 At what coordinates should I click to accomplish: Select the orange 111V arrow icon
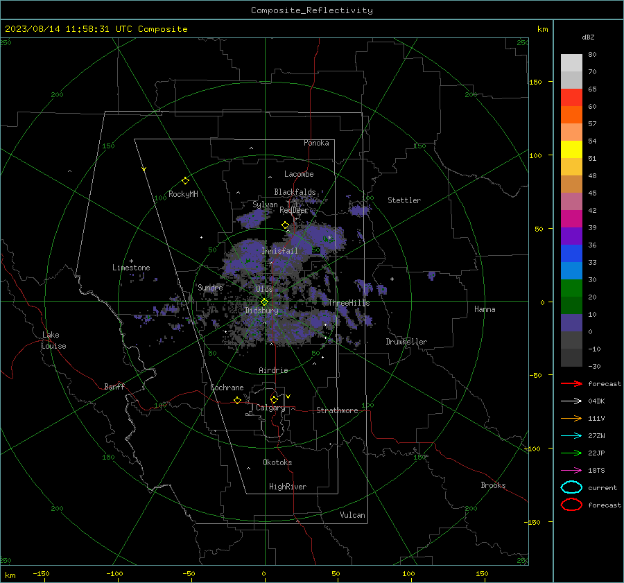tap(571, 418)
